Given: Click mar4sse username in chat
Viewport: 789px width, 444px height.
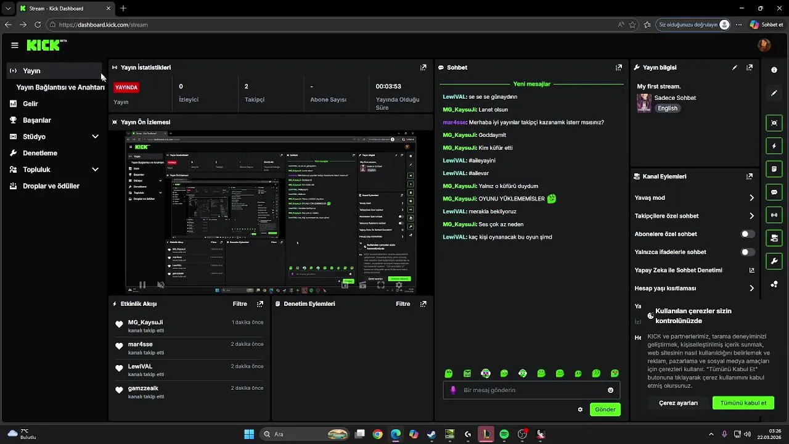Looking at the screenshot, I should [x=454, y=122].
